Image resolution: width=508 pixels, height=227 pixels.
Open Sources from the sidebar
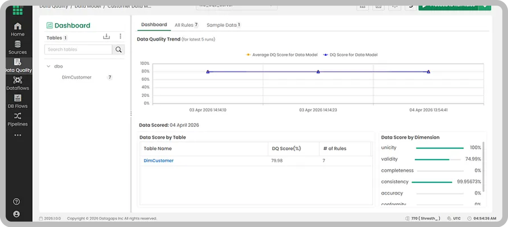pos(18,47)
